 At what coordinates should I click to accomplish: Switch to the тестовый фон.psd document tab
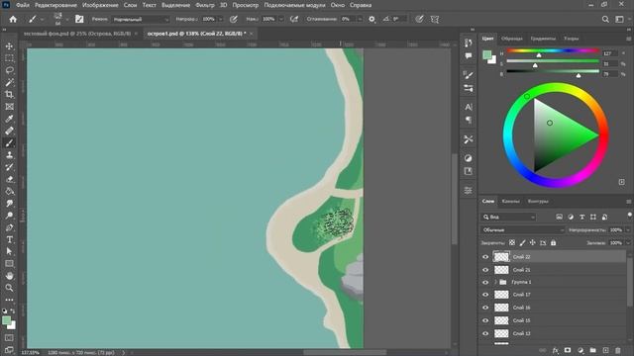click(x=77, y=34)
